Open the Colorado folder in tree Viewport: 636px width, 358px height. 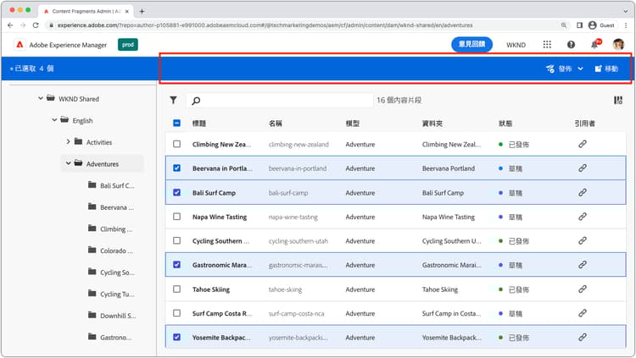(110, 251)
